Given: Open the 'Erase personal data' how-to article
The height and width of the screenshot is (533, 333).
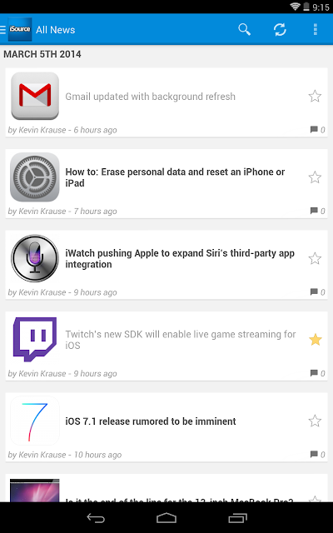Looking at the screenshot, I should click(175, 177).
